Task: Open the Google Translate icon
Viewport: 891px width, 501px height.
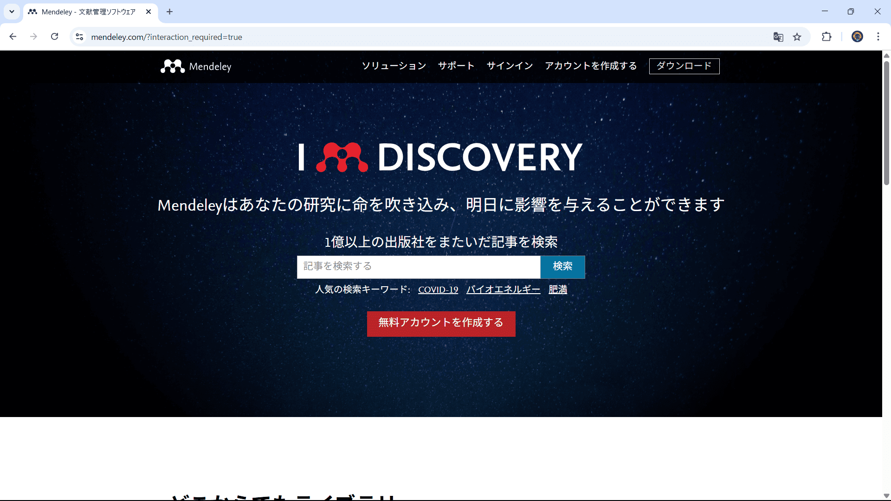Action: 778,37
